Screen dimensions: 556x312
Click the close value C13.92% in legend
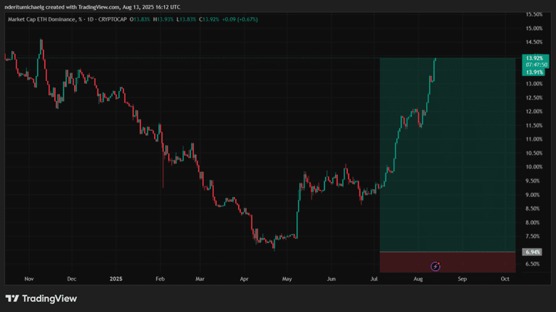pyautogui.click(x=211, y=19)
